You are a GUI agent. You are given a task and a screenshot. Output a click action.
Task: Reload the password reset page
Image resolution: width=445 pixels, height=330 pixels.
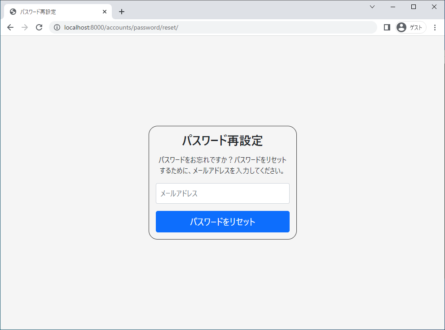(x=39, y=27)
